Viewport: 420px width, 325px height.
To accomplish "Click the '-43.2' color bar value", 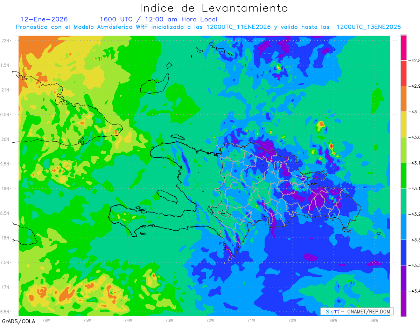I will 414,214.
